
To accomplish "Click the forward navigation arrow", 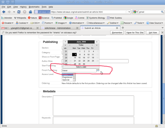I will (x=9, y=12).
